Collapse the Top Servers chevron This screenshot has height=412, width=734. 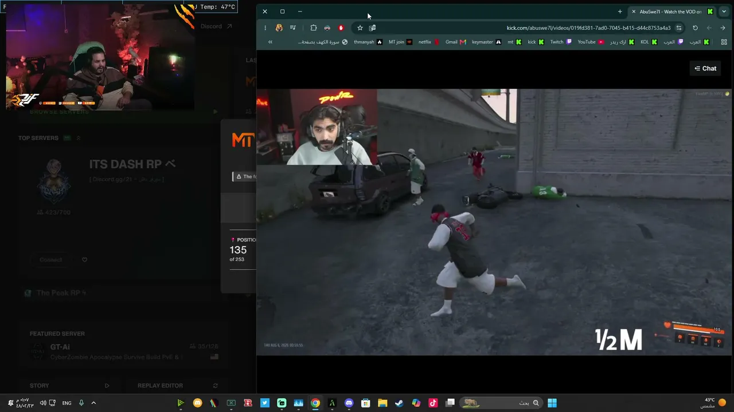click(x=79, y=138)
